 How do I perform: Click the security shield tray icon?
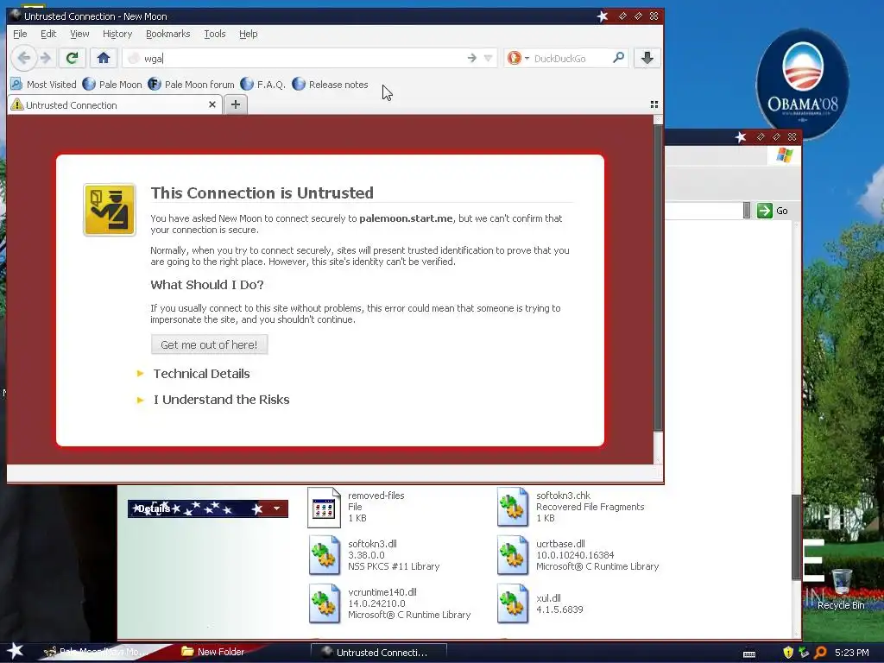[787, 653]
